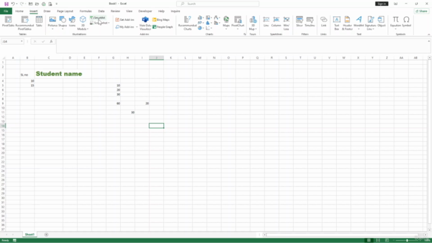Insert a Table from ribbon
432x243 pixels.
39,22
